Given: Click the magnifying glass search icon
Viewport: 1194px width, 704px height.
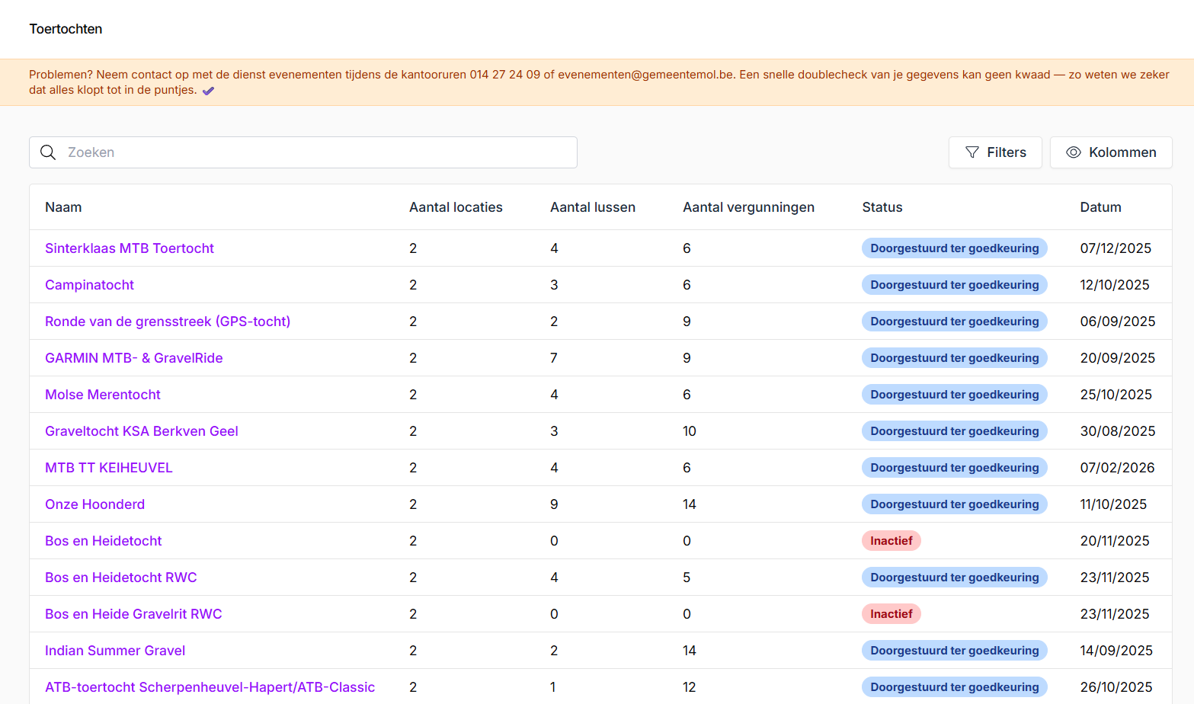Looking at the screenshot, I should 48,152.
